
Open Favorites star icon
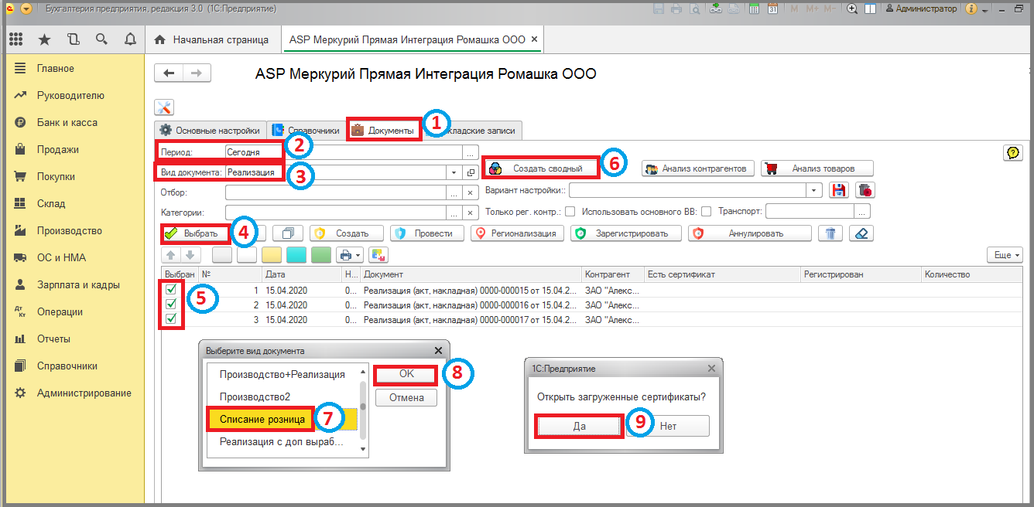(44, 39)
